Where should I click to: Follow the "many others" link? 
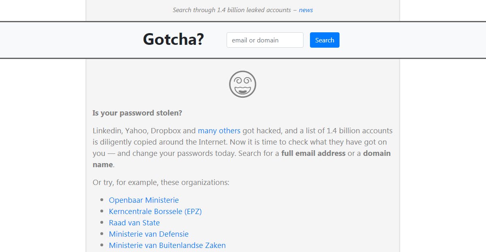219,130
